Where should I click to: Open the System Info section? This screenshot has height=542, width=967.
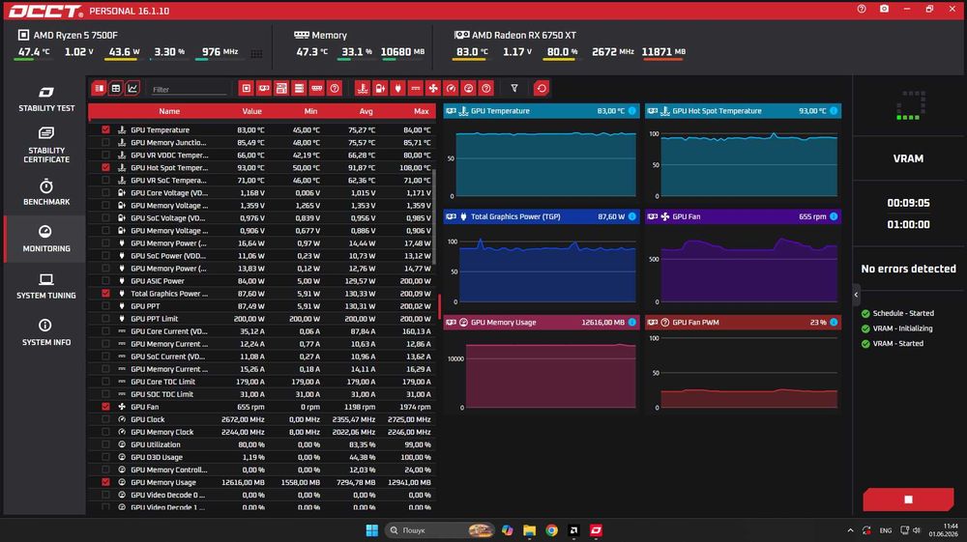tap(46, 332)
